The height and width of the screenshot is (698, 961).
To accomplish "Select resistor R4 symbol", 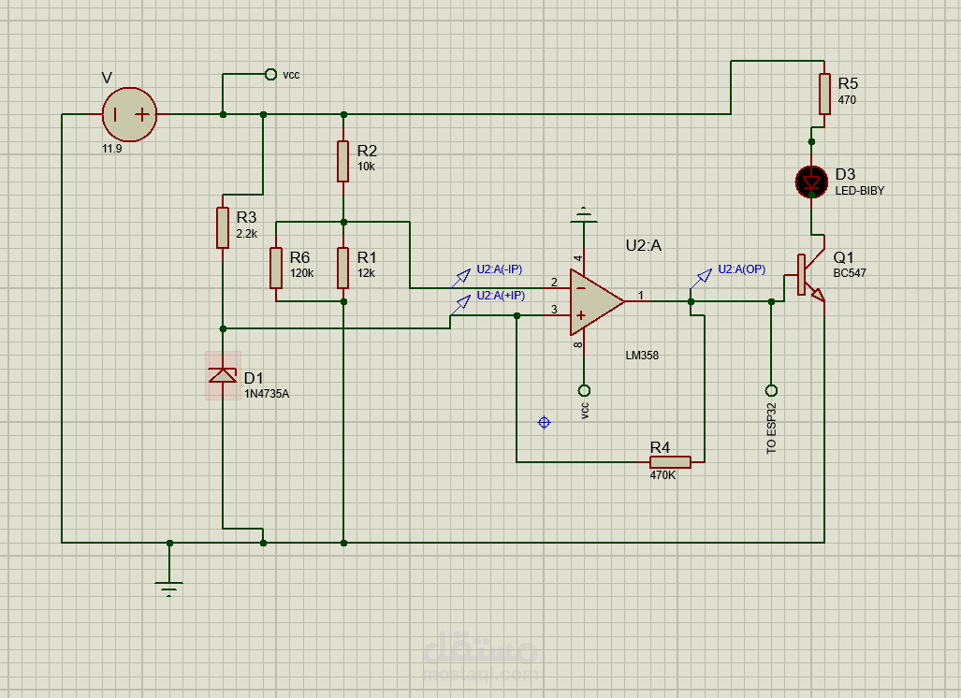I will pos(671,462).
